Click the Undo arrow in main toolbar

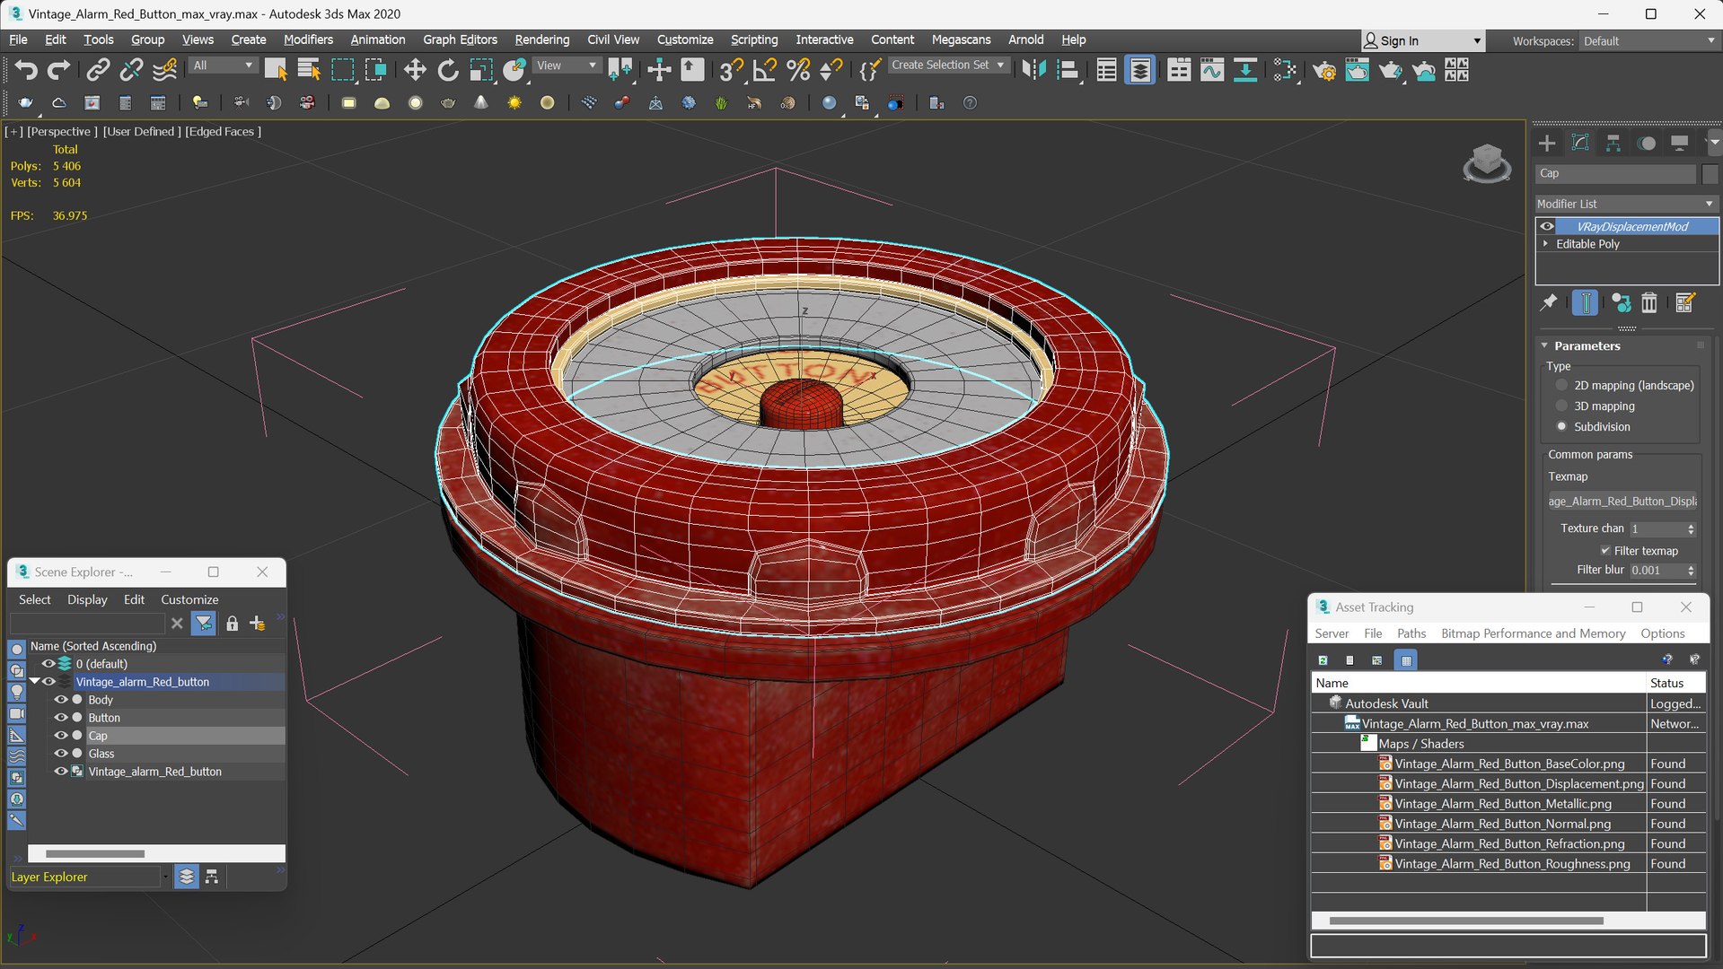[x=26, y=70]
